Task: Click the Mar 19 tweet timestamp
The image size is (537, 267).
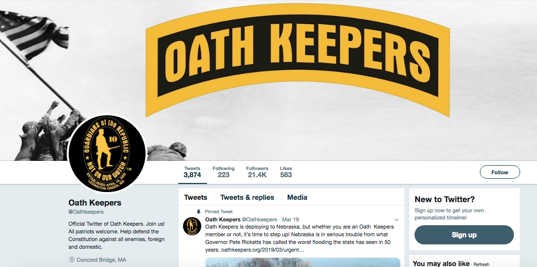Action: tap(291, 219)
